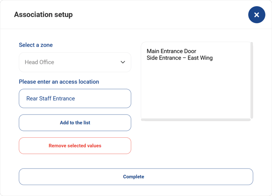Click Please enter an access location label
Screen dimensions: 272x196
(59, 82)
